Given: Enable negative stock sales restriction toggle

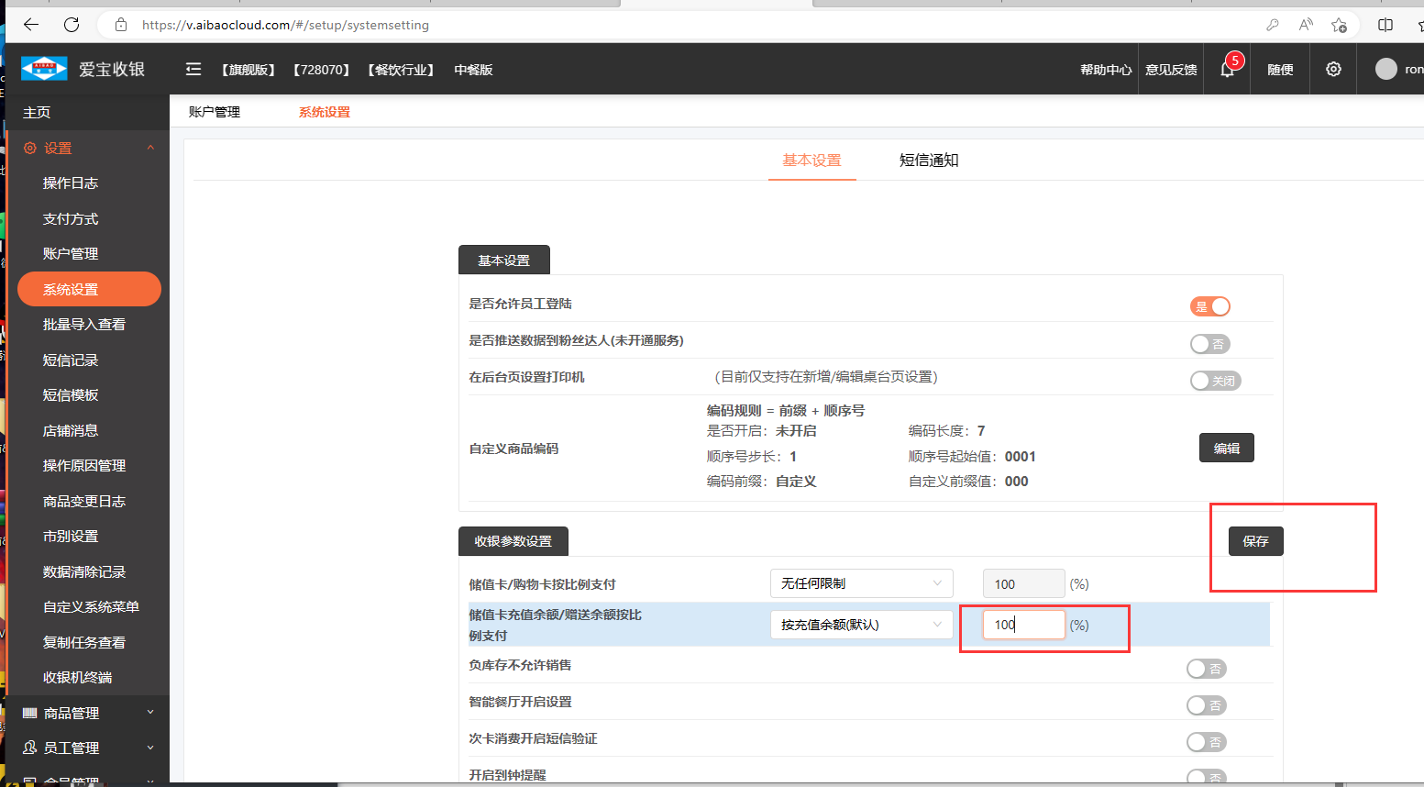Looking at the screenshot, I should point(1206,669).
